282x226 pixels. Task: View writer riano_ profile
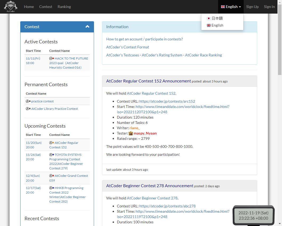(x=134, y=128)
